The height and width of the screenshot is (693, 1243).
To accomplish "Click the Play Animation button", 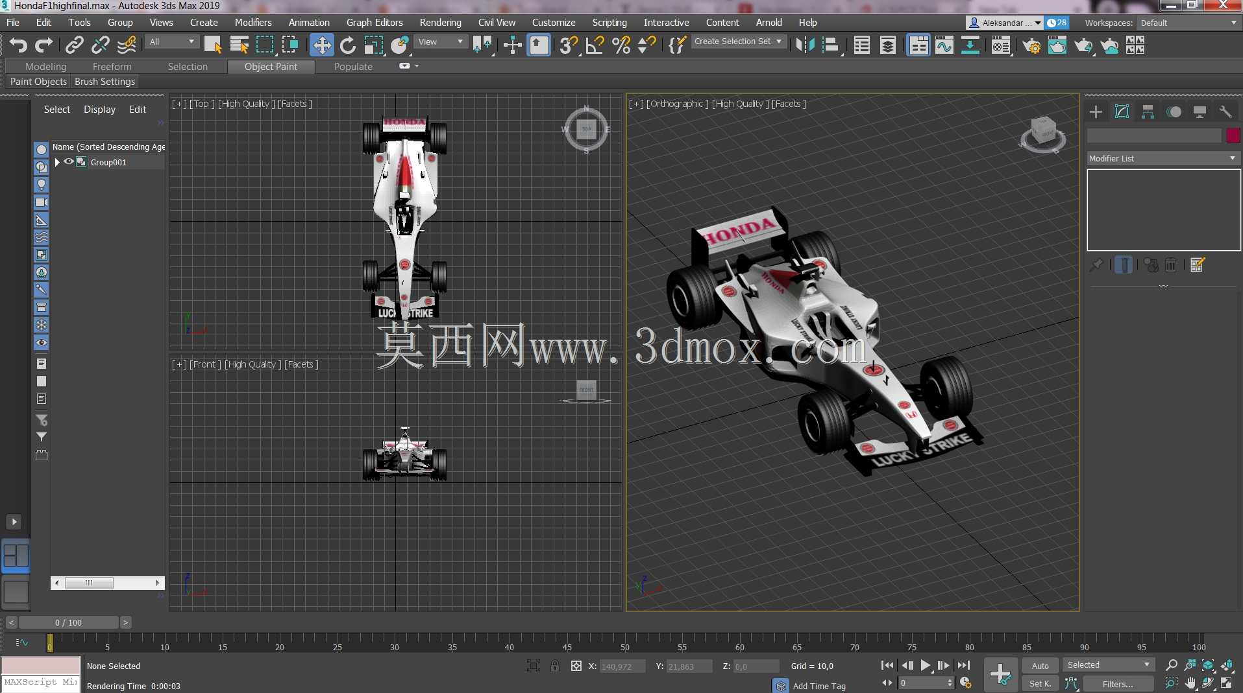I will coord(925,665).
